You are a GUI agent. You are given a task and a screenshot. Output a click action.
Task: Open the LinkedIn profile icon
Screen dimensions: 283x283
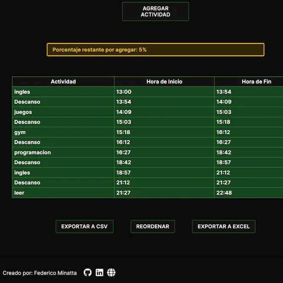tap(99, 272)
